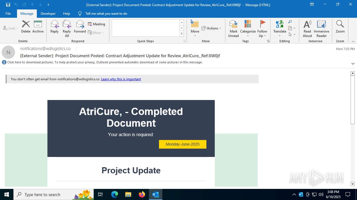Forward this email
The width and height of the screenshot is (357, 200).
[x=80, y=27]
